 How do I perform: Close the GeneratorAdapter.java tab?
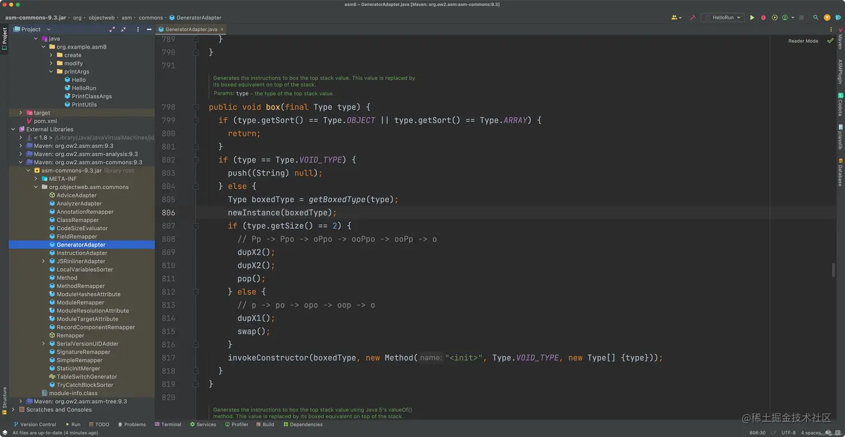pos(222,29)
